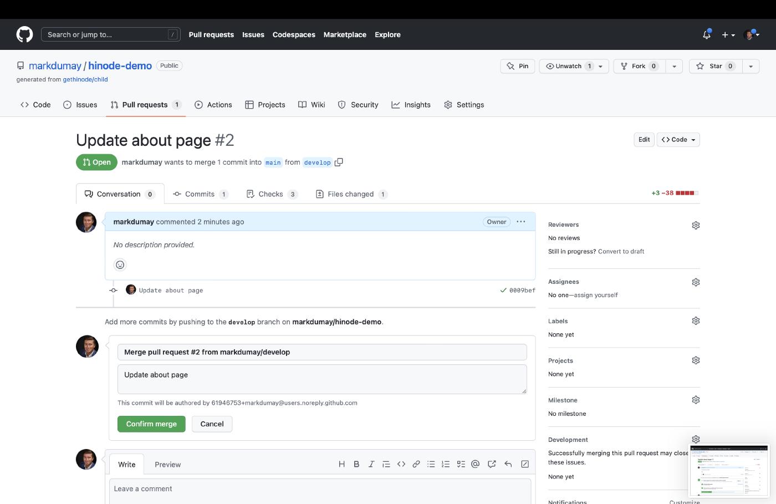The width and height of the screenshot is (776, 504).
Task: Insert a task list in comment
Action: pyautogui.click(x=461, y=464)
